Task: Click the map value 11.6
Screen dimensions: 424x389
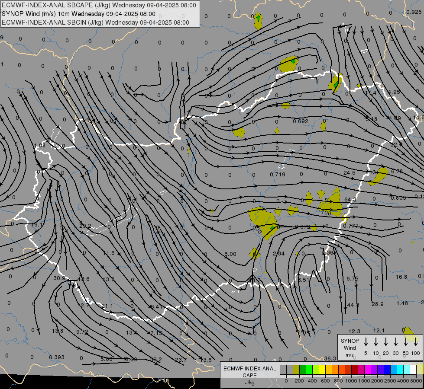Action: (109, 253)
